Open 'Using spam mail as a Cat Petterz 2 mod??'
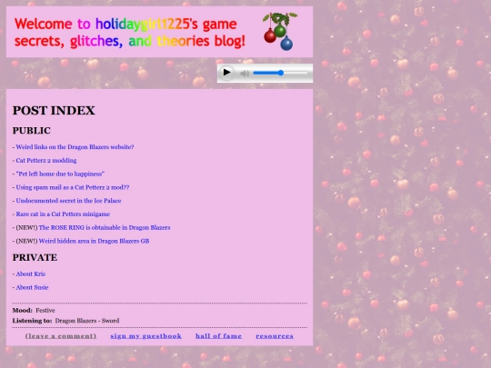 (x=73, y=187)
